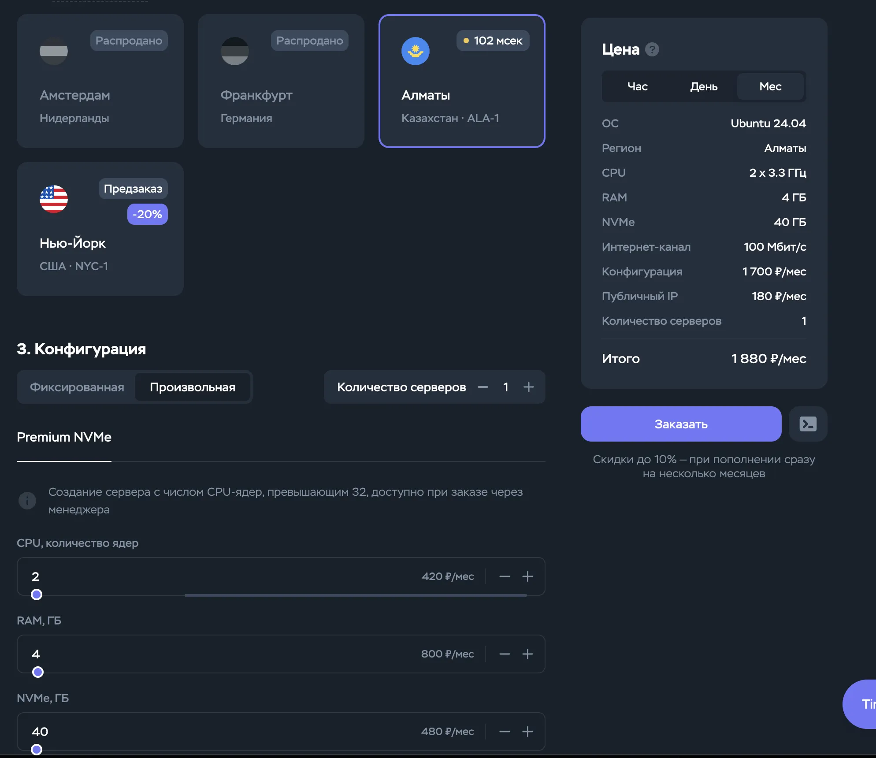
Task: Click the Kazakhstan flag on Алматы card
Action: [x=415, y=51]
